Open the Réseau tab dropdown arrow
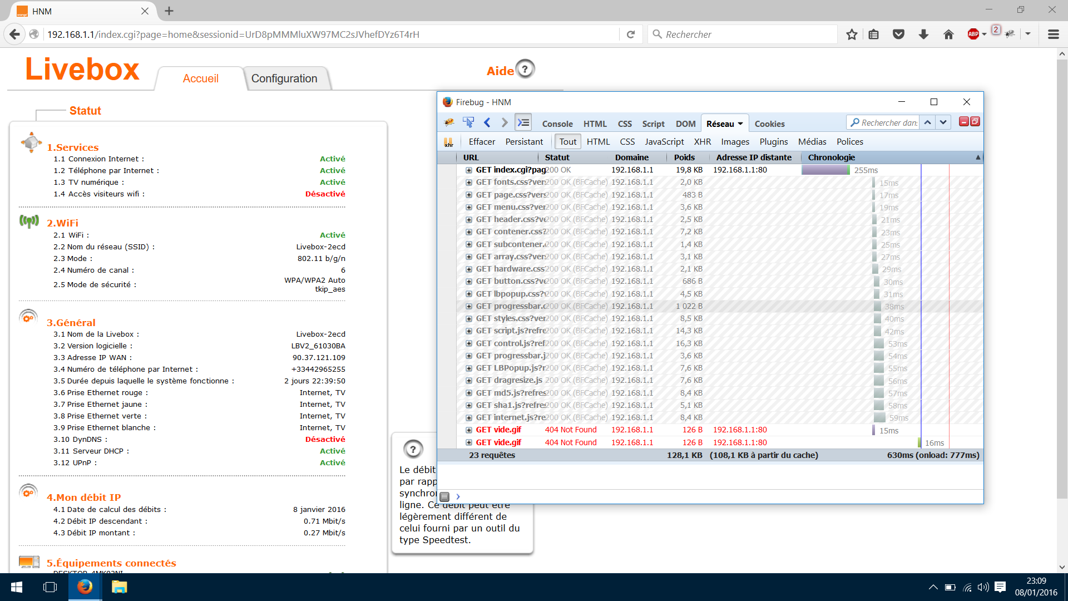This screenshot has width=1068, height=601. [740, 124]
